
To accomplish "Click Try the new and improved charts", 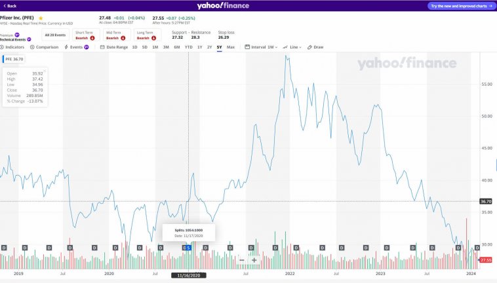I will pos(461,6).
